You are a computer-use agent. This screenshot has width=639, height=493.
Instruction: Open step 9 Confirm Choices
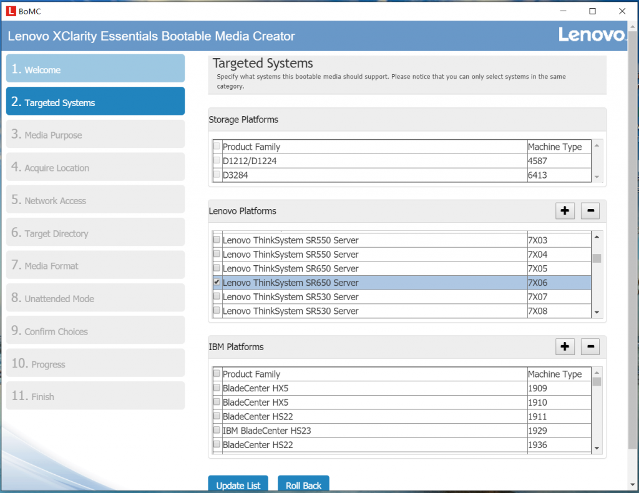click(x=95, y=330)
